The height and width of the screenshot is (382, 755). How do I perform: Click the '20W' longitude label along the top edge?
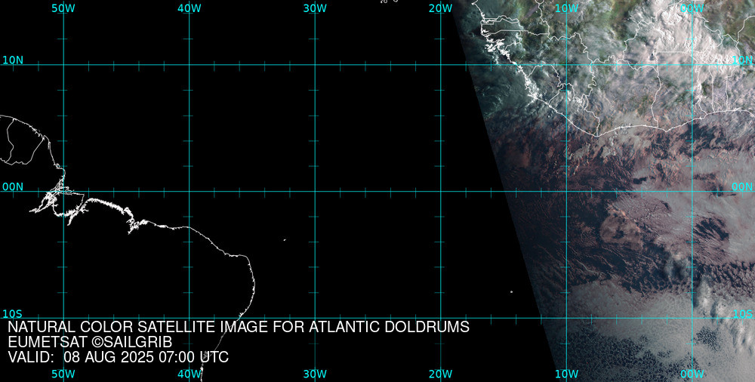tap(441, 8)
